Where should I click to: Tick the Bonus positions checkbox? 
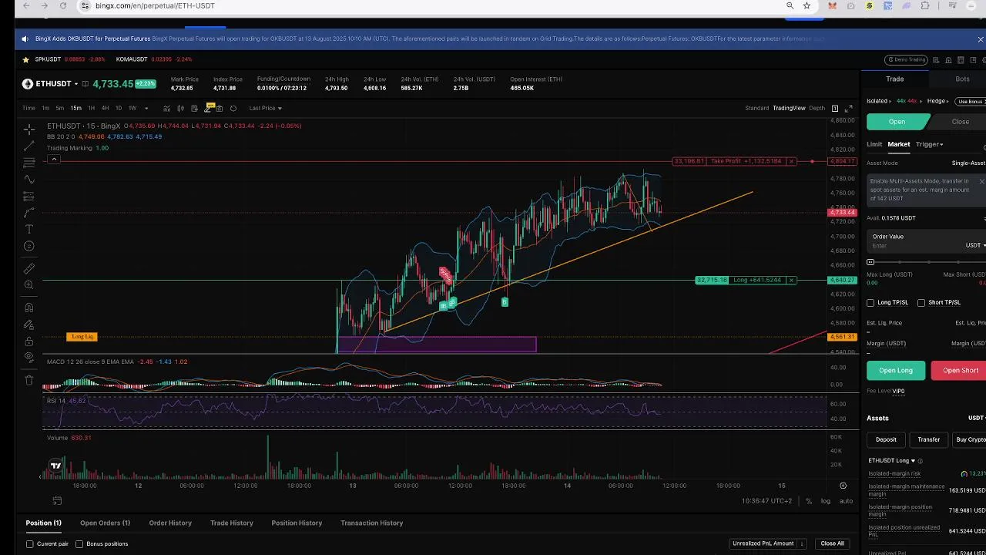pos(79,544)
